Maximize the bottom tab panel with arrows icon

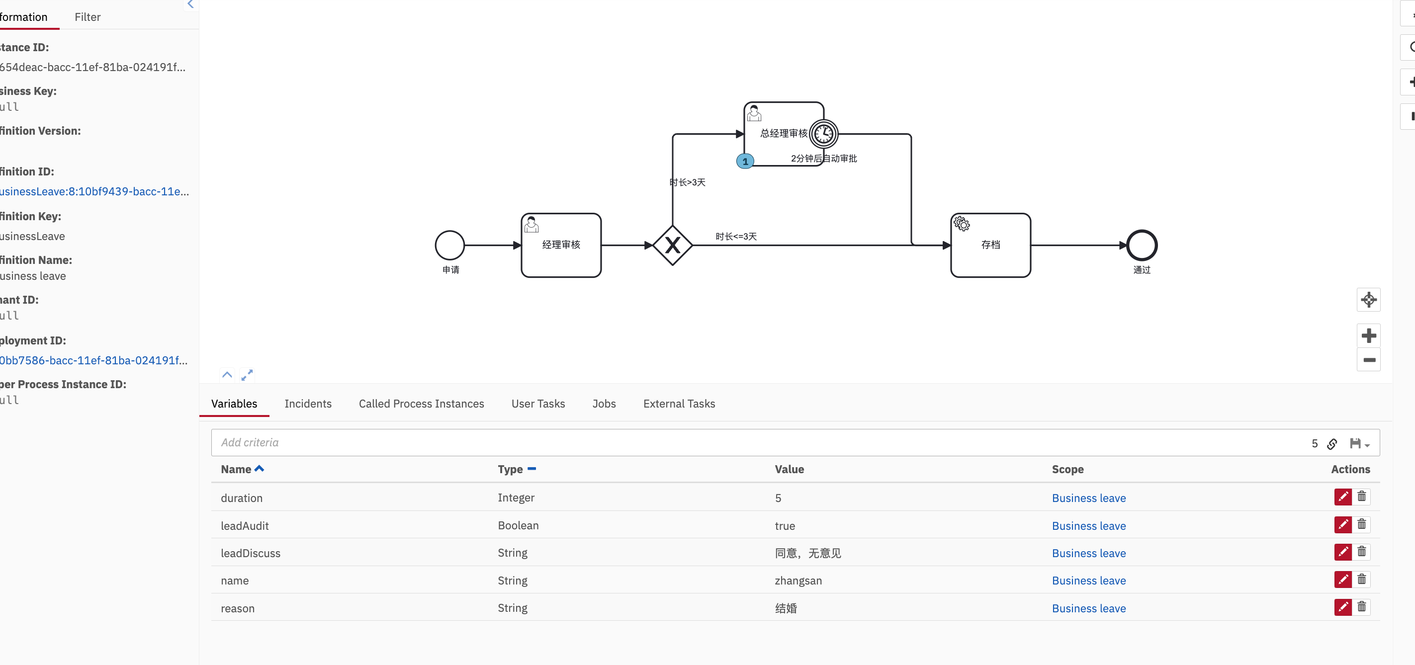[x=247, y=375]
